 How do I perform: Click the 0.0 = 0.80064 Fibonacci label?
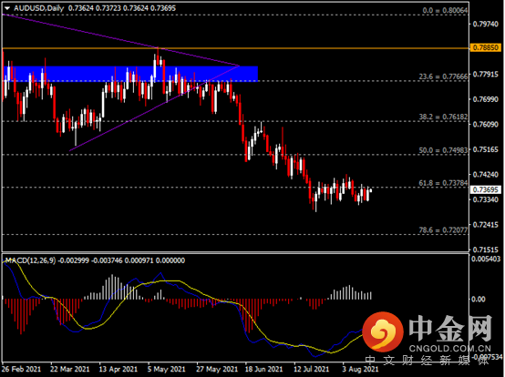click(x=445, y=10)
